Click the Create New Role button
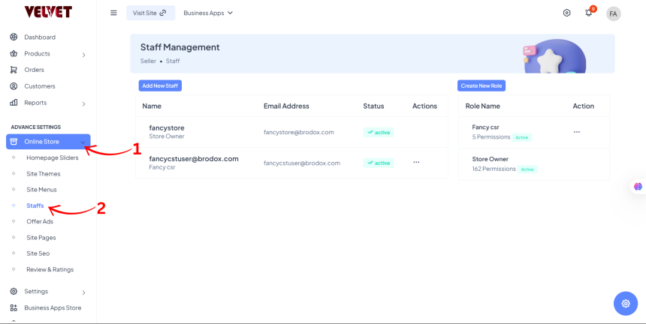The image size is (646, 324). [x=481, y=86]
